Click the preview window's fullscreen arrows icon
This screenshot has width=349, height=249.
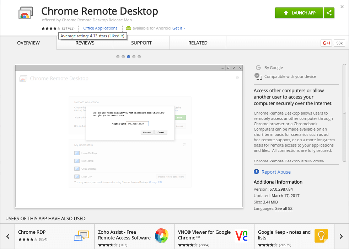tap(234, 68)
